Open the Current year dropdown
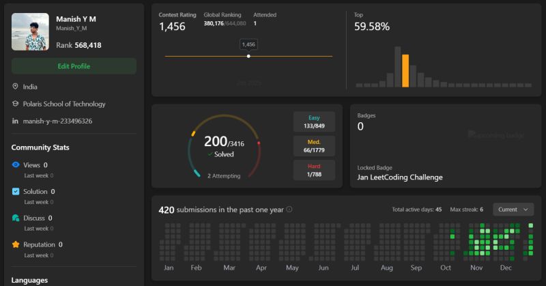 coord(513,210)
